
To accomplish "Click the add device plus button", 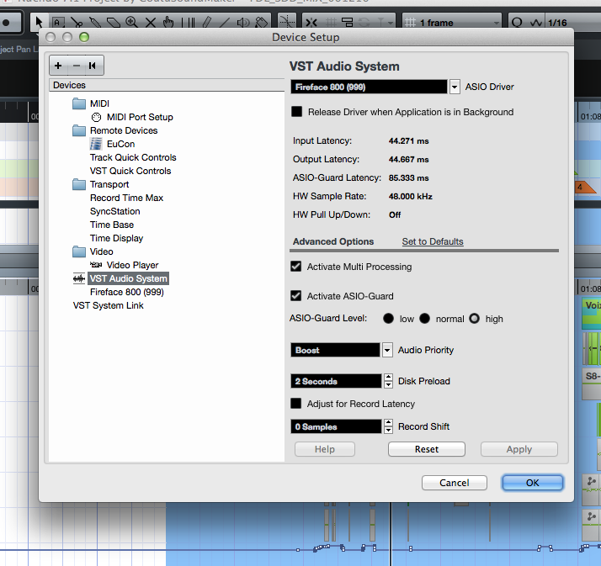I will pos(58,66).
